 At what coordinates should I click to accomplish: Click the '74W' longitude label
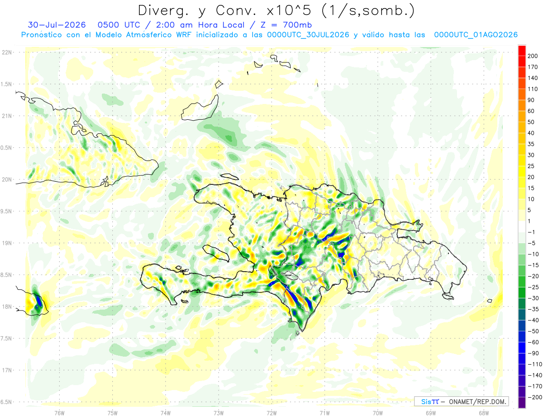coord(165,413)
